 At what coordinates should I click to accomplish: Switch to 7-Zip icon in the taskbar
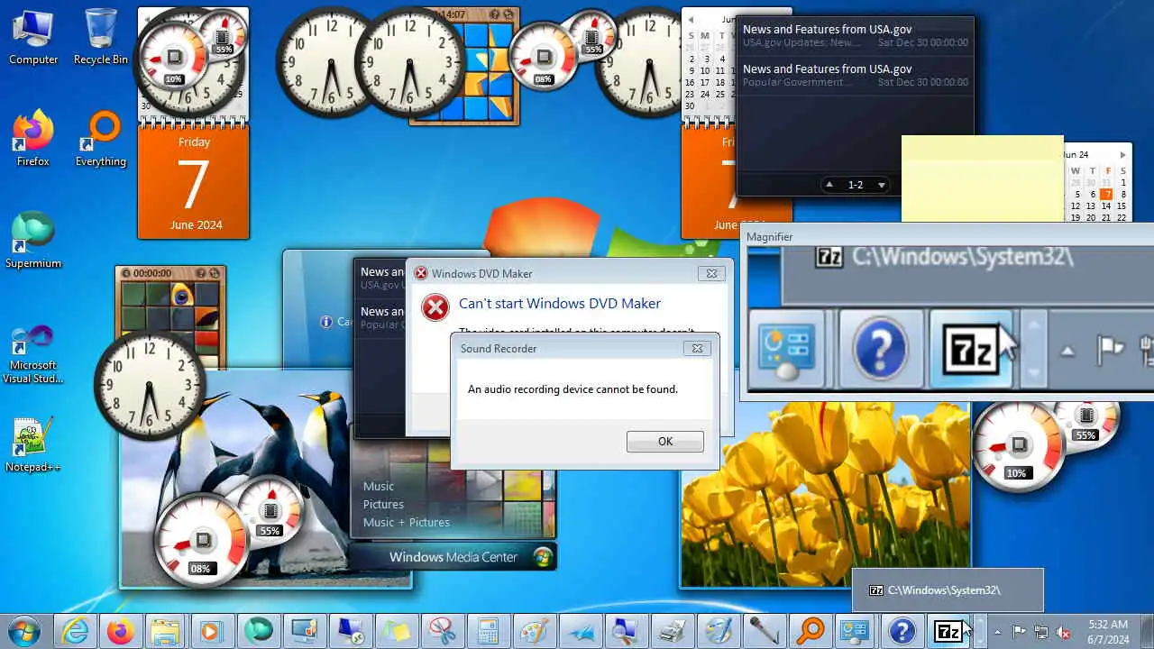tap(948, 631)
